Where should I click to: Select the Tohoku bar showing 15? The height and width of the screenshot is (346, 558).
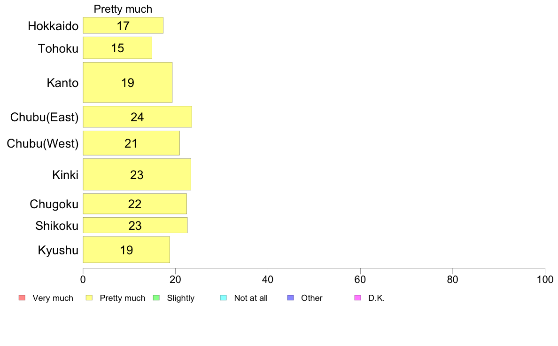[x=117, y=48]
